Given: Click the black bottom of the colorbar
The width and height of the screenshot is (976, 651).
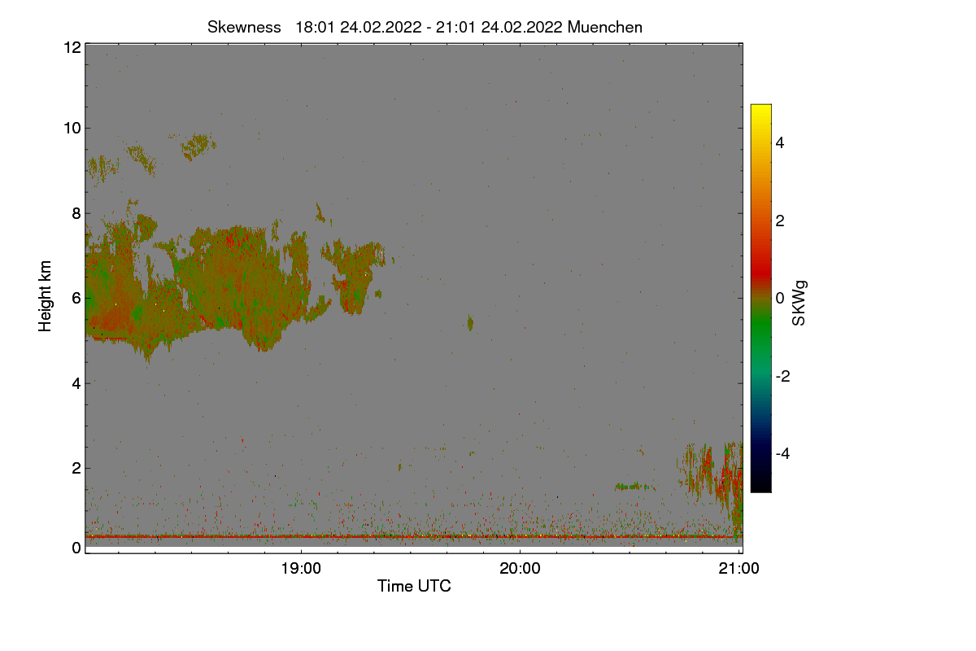Looking at the screenshot, I should click(x=760, y=483).
